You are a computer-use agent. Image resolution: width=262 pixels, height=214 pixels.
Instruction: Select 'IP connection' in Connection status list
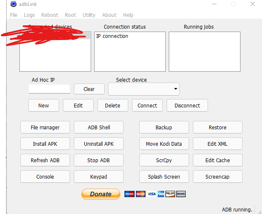click(x=112, y=36)
